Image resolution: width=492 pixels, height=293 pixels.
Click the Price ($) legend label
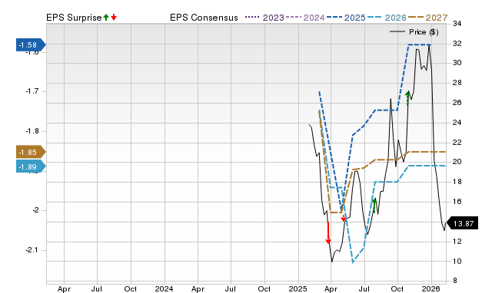click(424, 32)
